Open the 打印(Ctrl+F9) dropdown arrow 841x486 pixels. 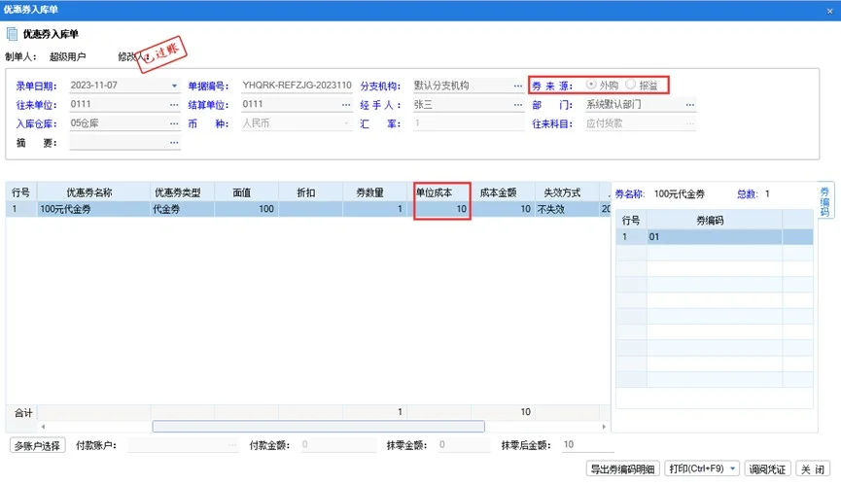tap(733, 469)
